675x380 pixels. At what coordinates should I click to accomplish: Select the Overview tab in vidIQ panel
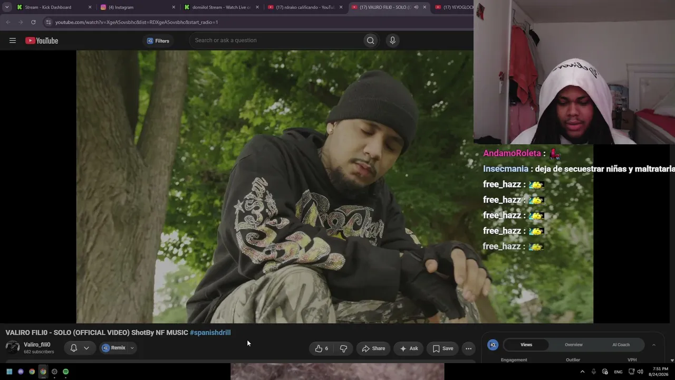click(574, 345)
